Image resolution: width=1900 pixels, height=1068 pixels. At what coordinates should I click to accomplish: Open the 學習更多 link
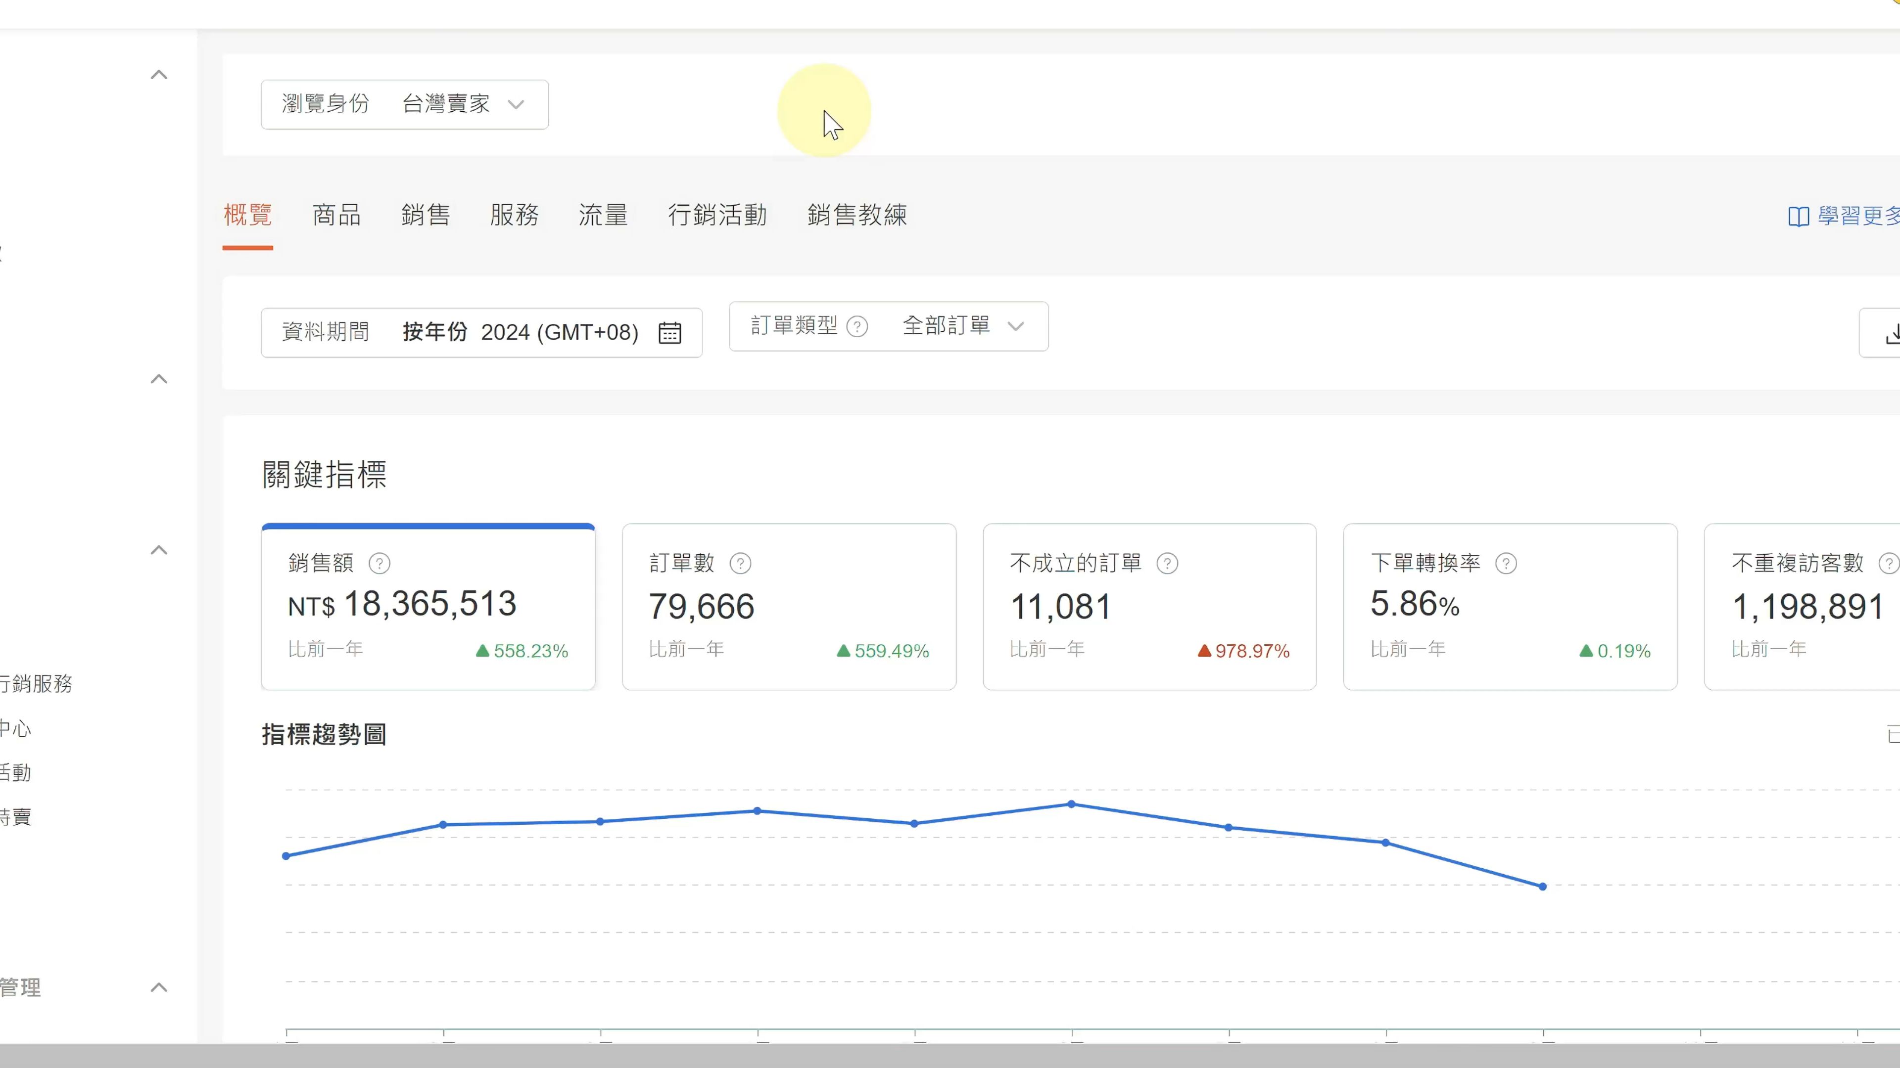[x=1844, y=216]
